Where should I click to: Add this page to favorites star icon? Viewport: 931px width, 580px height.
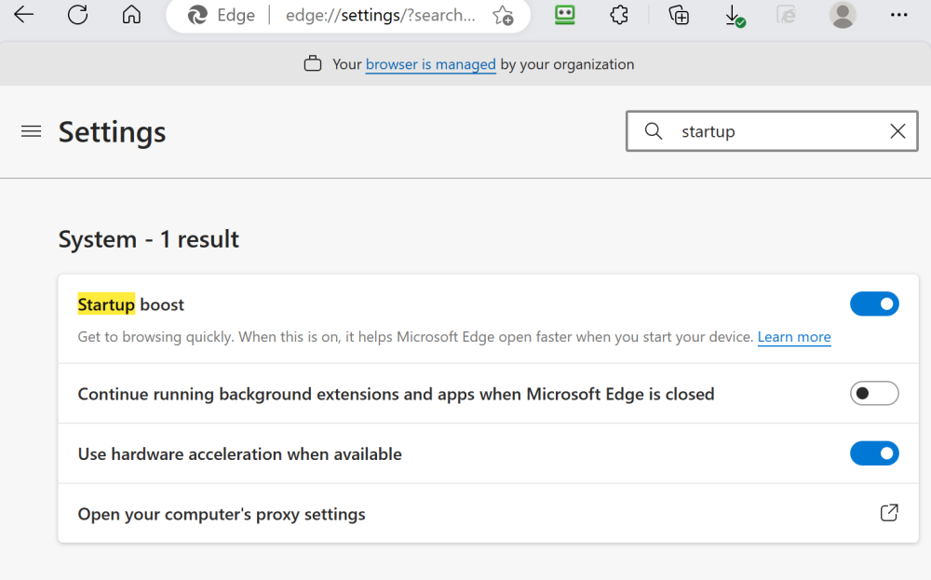click(503, 15)
